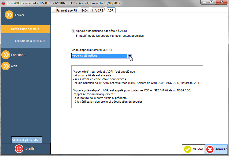Select Professionnel de s... in sidebar
The height and width of the screenshot is (156, 229).
(26, 29)
